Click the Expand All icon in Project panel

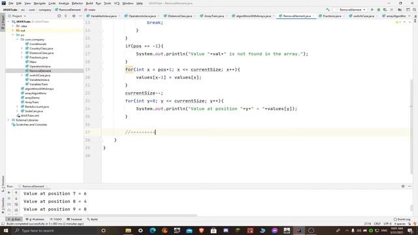point(66,16)
